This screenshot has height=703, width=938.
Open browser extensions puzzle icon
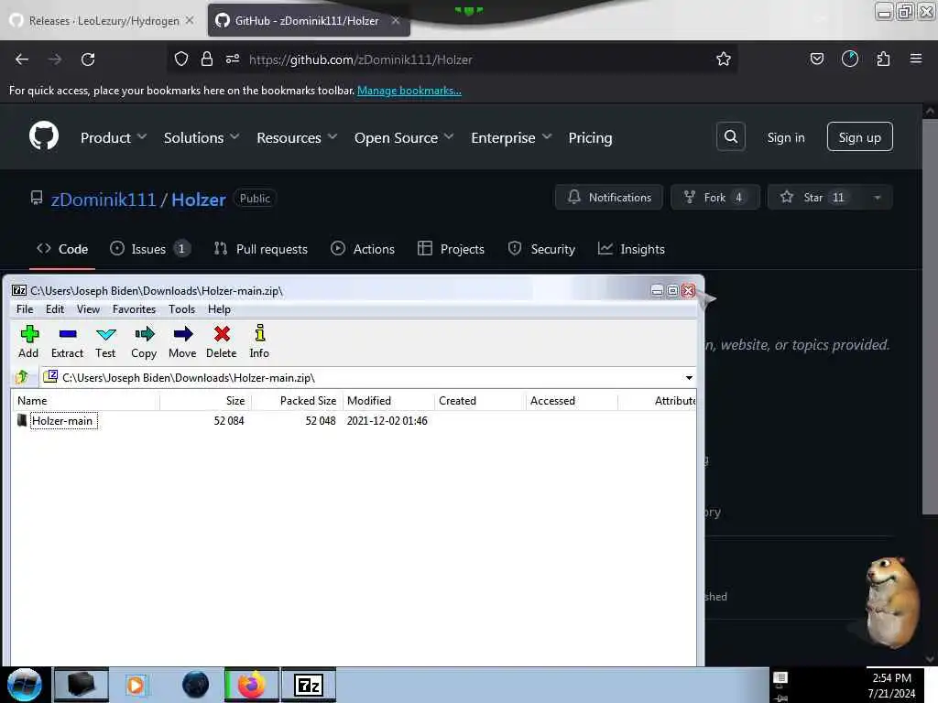(883, 59)
